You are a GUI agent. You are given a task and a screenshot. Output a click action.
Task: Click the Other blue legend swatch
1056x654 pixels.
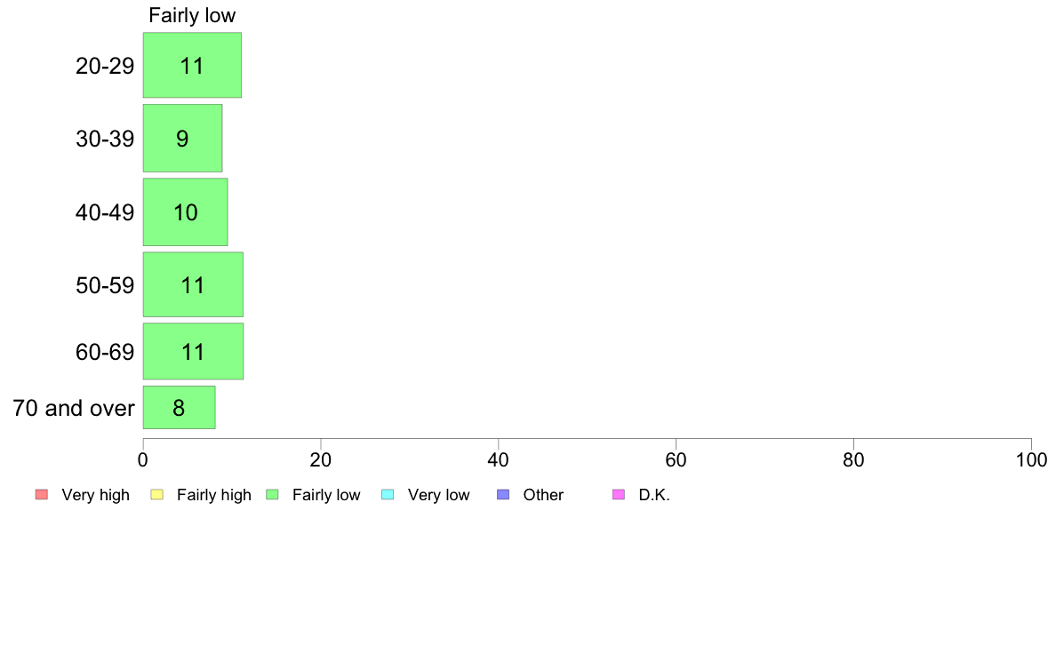coord(503,494)
